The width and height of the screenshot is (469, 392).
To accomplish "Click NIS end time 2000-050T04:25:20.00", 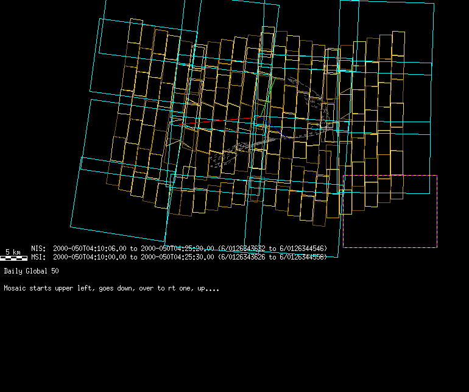I will pyautogui.click(x=177, y=249).
